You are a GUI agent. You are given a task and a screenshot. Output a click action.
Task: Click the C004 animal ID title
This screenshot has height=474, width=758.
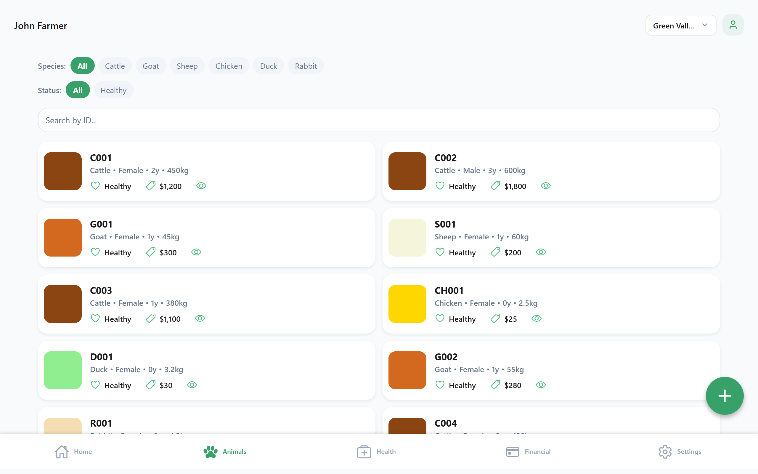tap(445, 423)
